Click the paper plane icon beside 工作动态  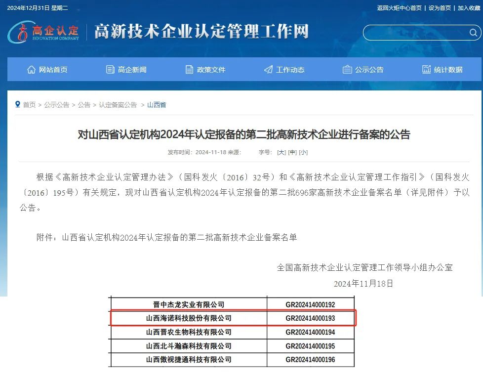(268, 70)
